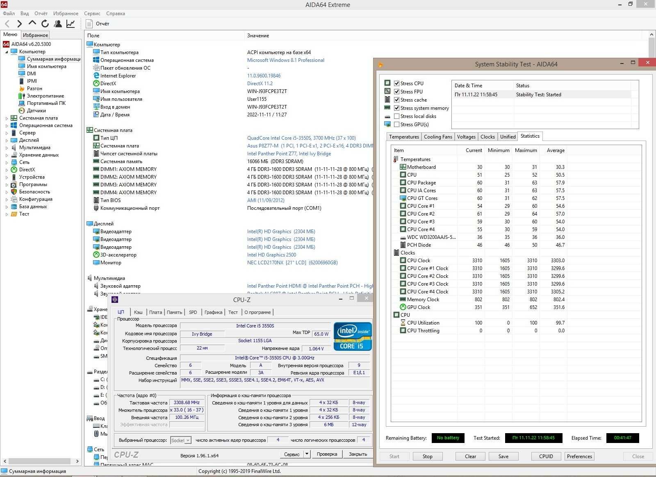656x477 pixels.
Task: Open the Справка menu
Action: pos(116,14)
